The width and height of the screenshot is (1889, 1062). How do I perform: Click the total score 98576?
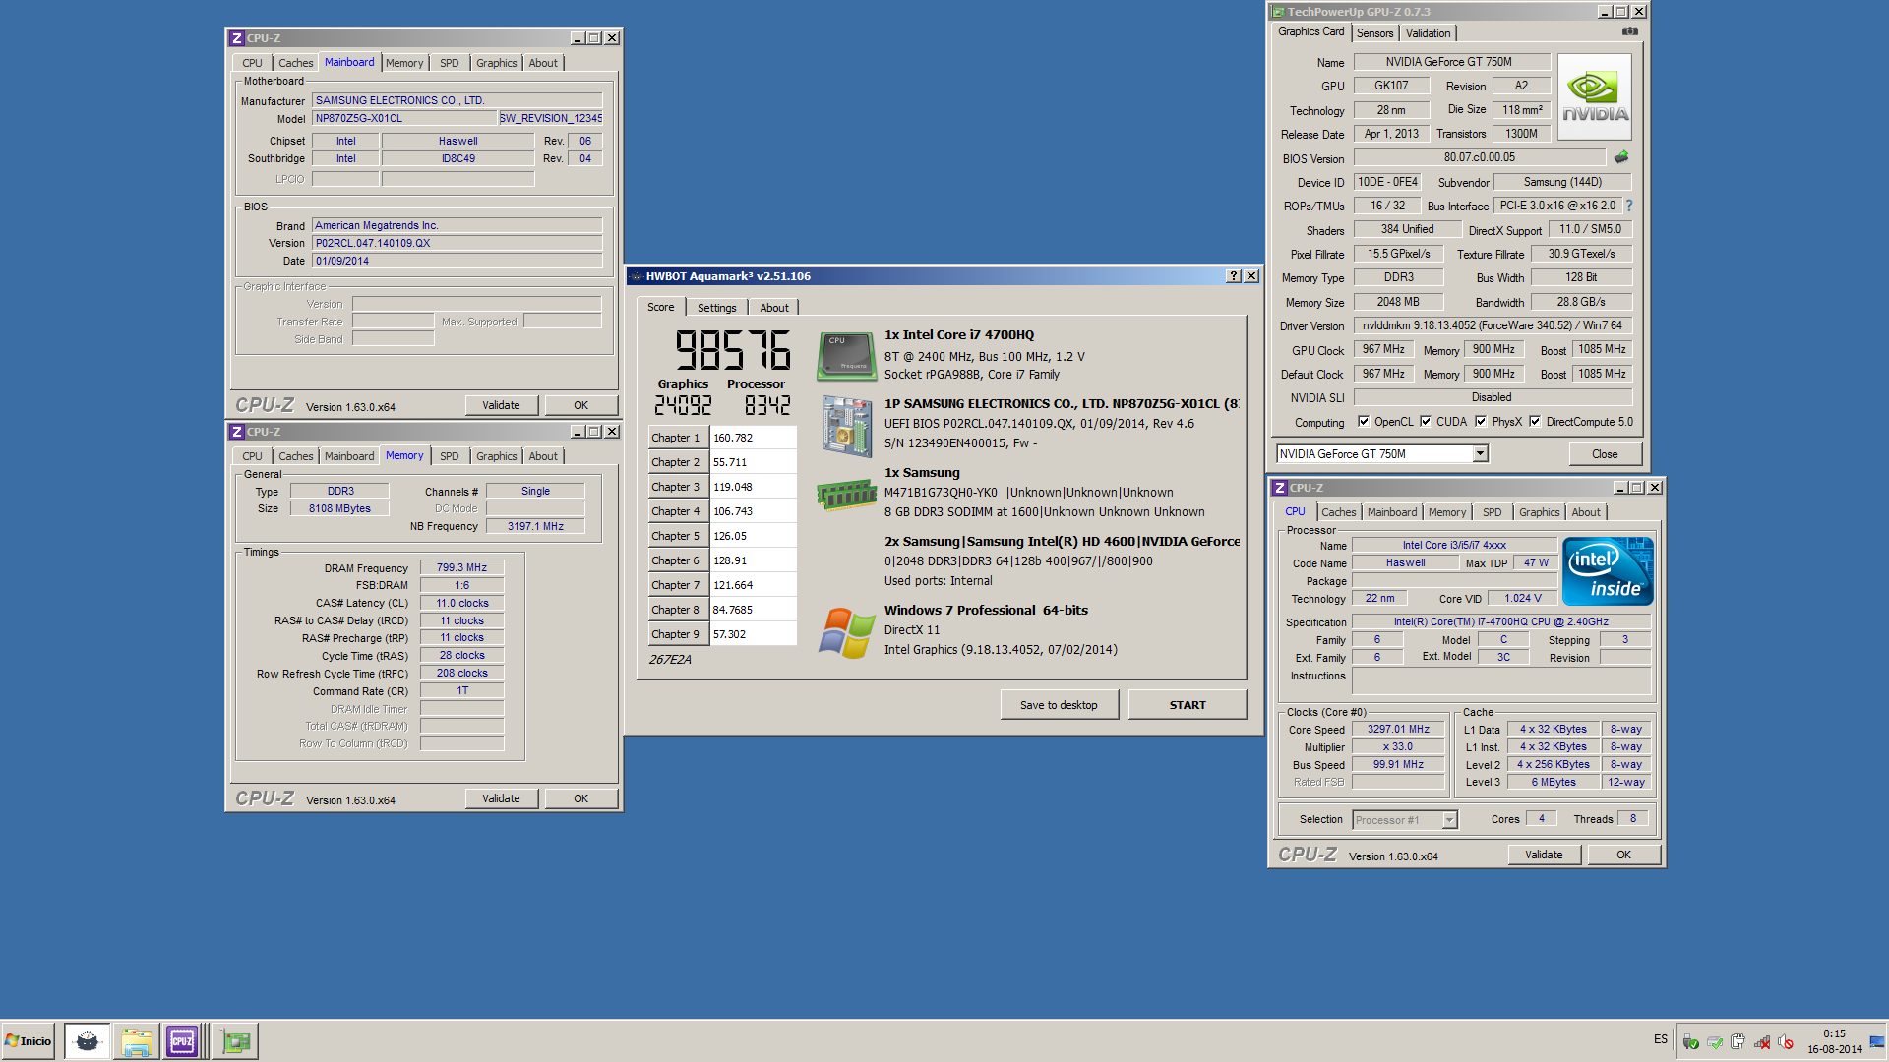[x=732, y=350]
